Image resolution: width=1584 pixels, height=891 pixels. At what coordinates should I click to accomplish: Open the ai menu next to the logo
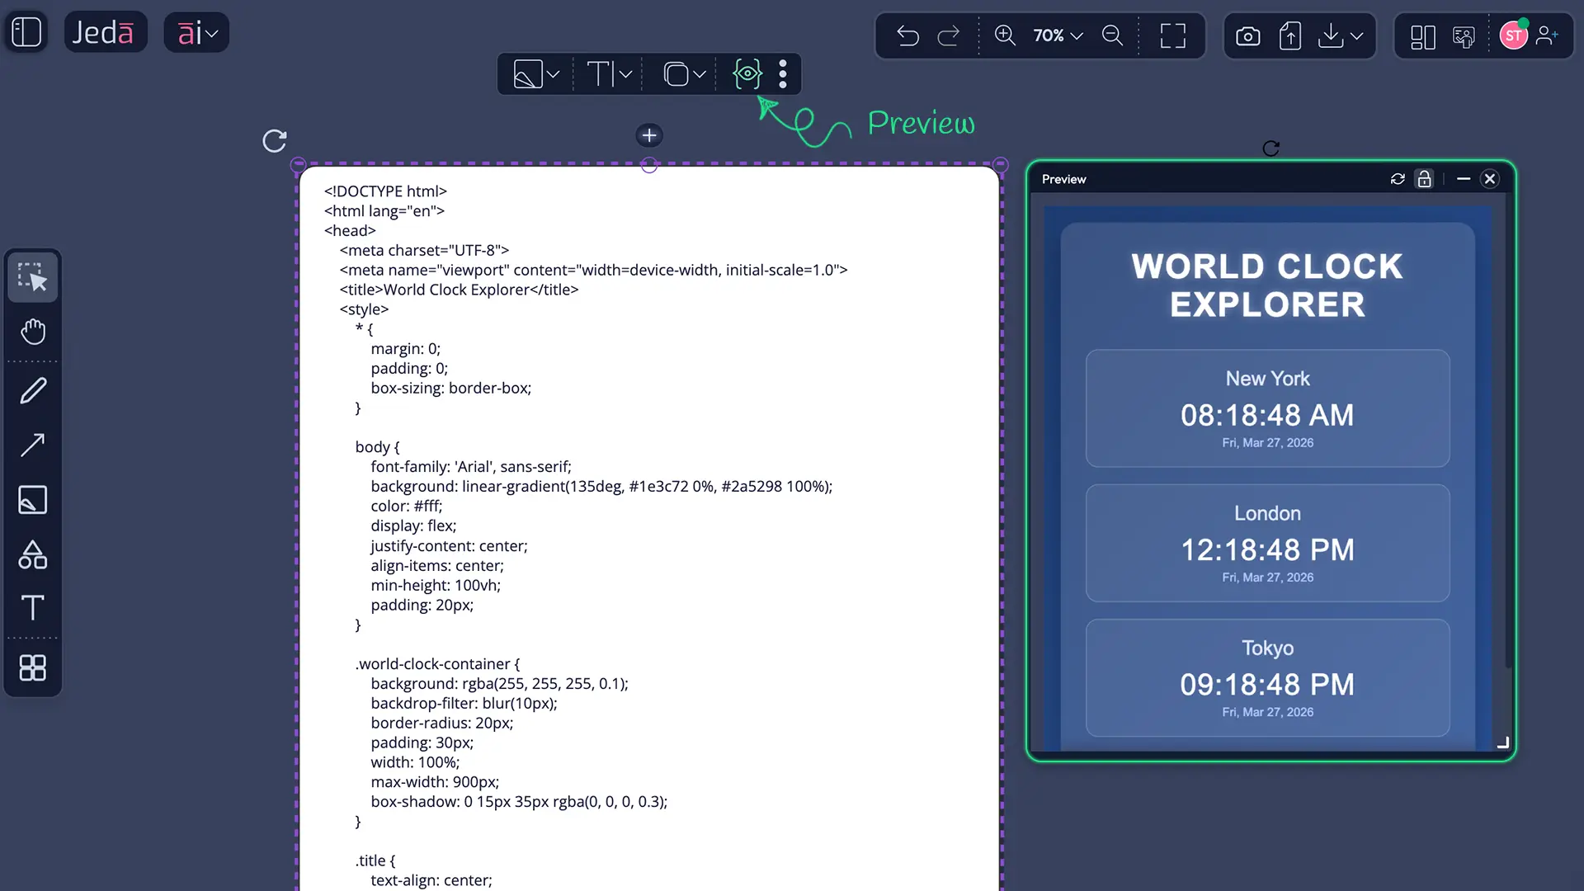[196, 32]
